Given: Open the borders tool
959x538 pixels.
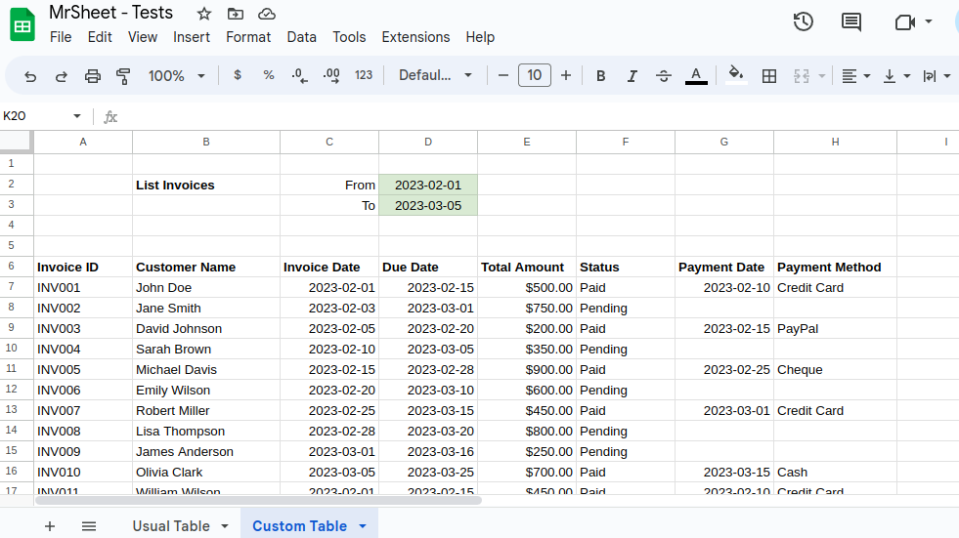Looking at the screenshot, I should 768,76.
